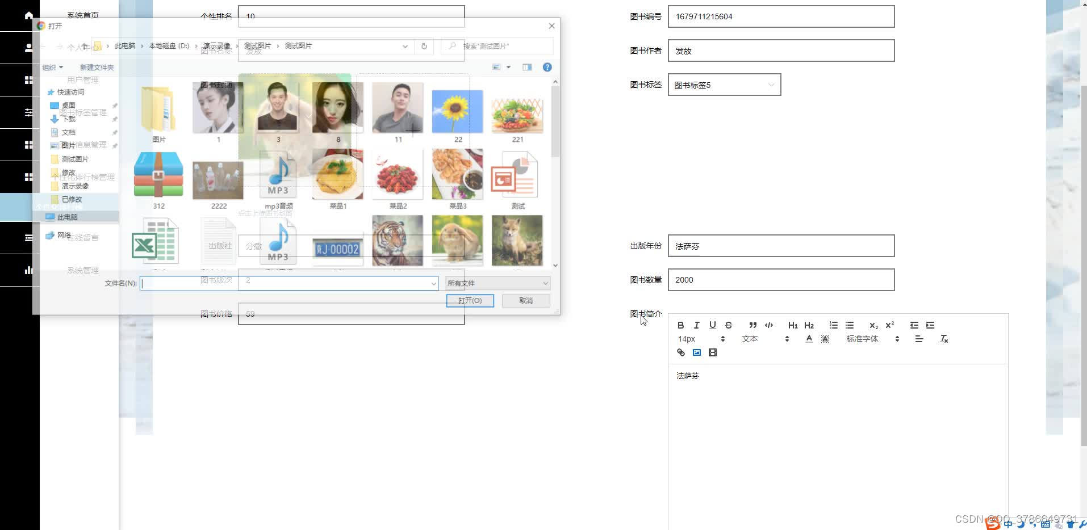The width and height of the screenshot is (1087, 530).
Task: Open the text background color picker
Action: coord(825,339)
